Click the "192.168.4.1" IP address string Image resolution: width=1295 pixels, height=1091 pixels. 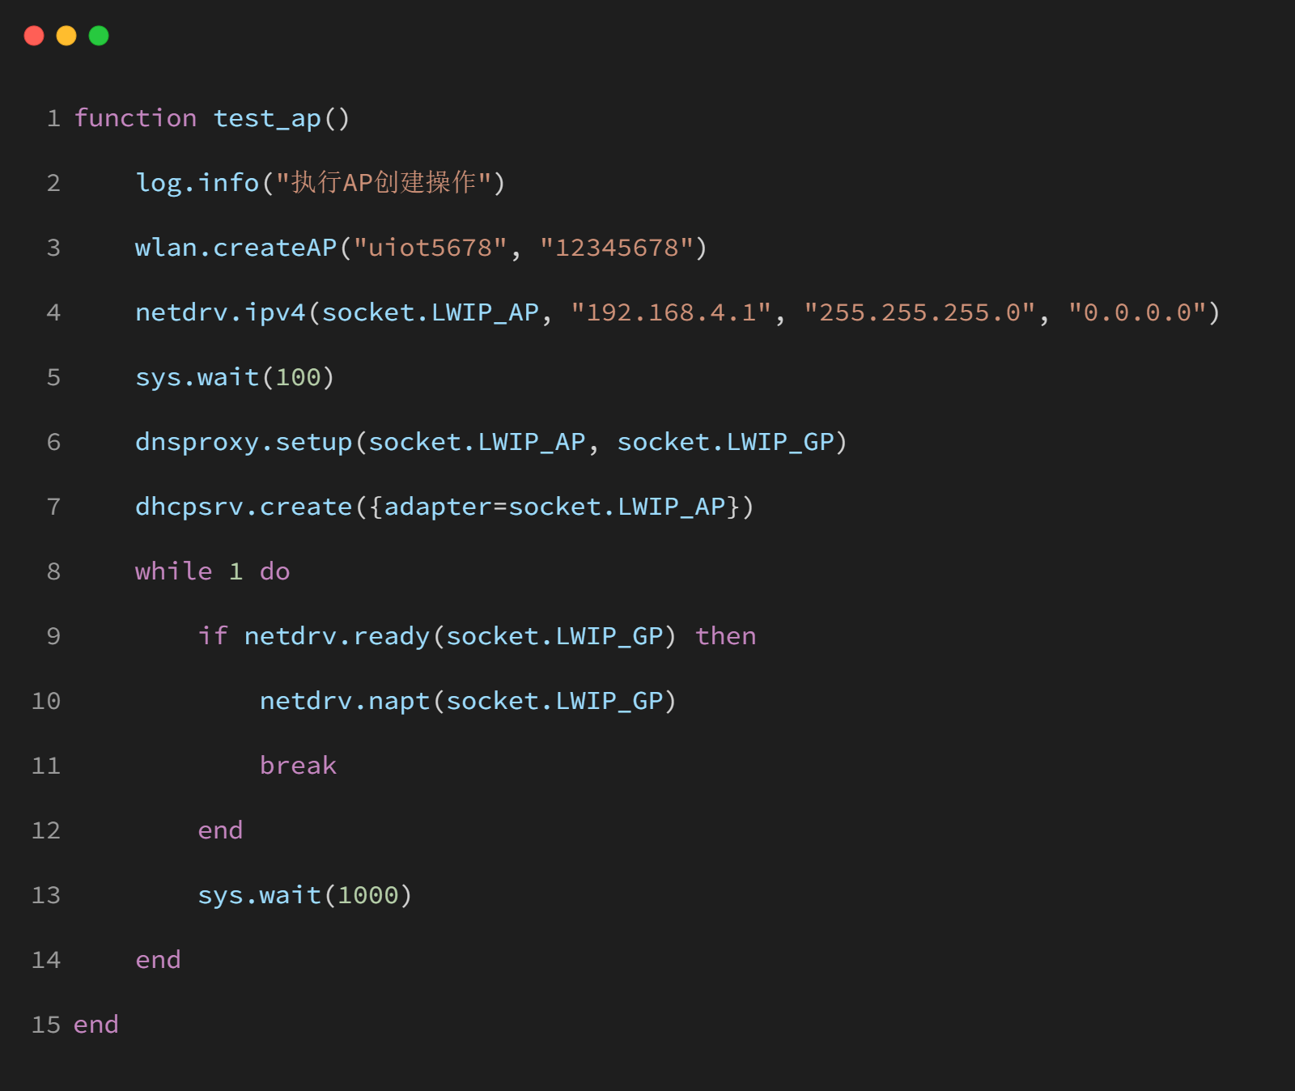click(671, 312)
